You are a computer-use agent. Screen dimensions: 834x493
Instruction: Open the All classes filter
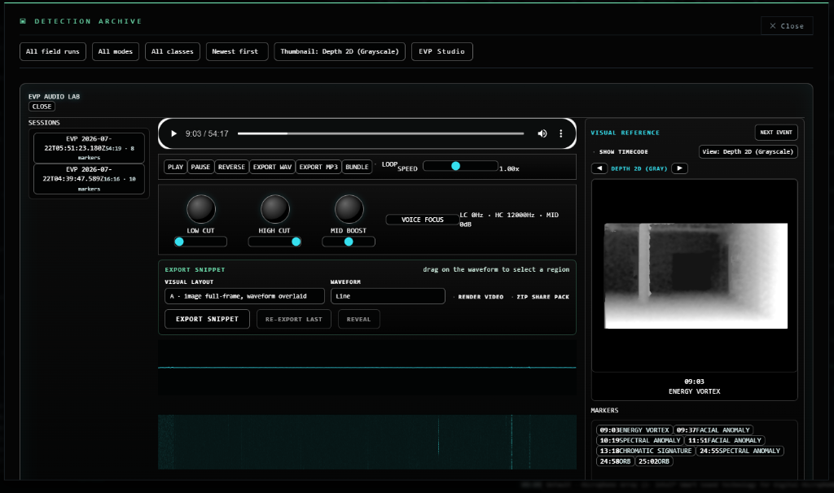point(173,51)
